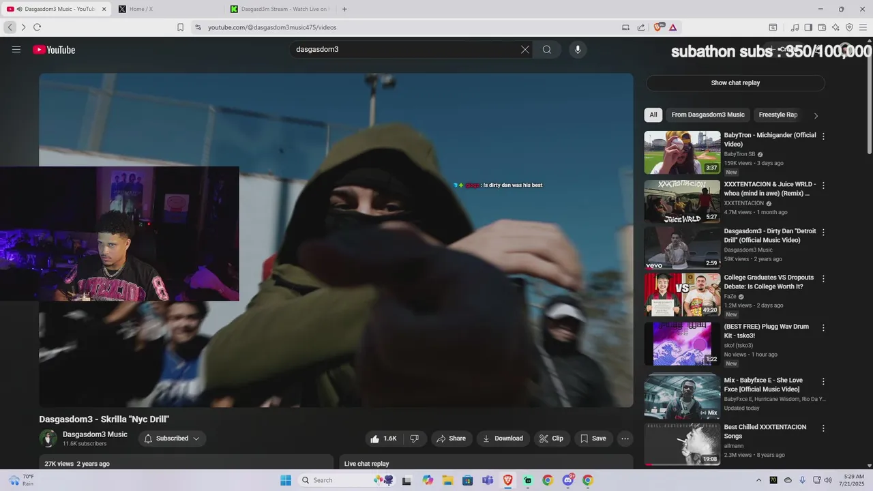The image size is (873, 491).
Task: Open the browser music playlist icon
Action: click(795, 27)
